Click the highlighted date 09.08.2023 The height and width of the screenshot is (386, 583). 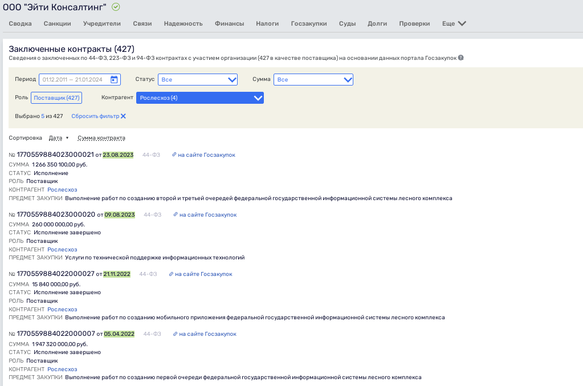(119, 214)
